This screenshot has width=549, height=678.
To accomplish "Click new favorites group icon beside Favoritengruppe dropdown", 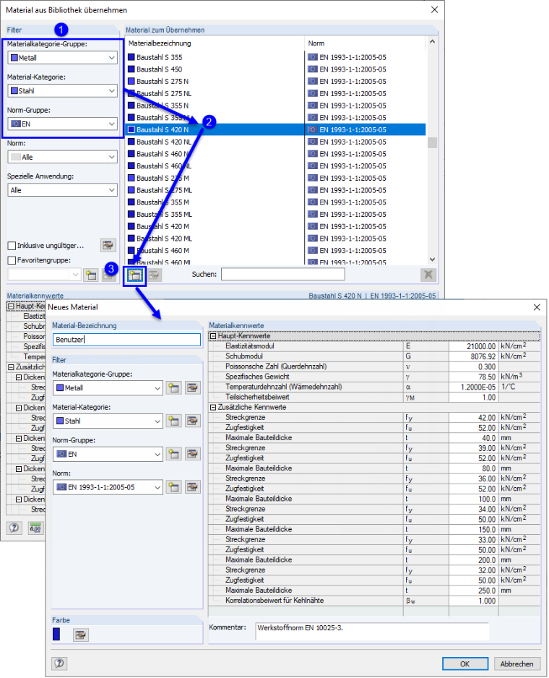I will (x=91, y=275).
